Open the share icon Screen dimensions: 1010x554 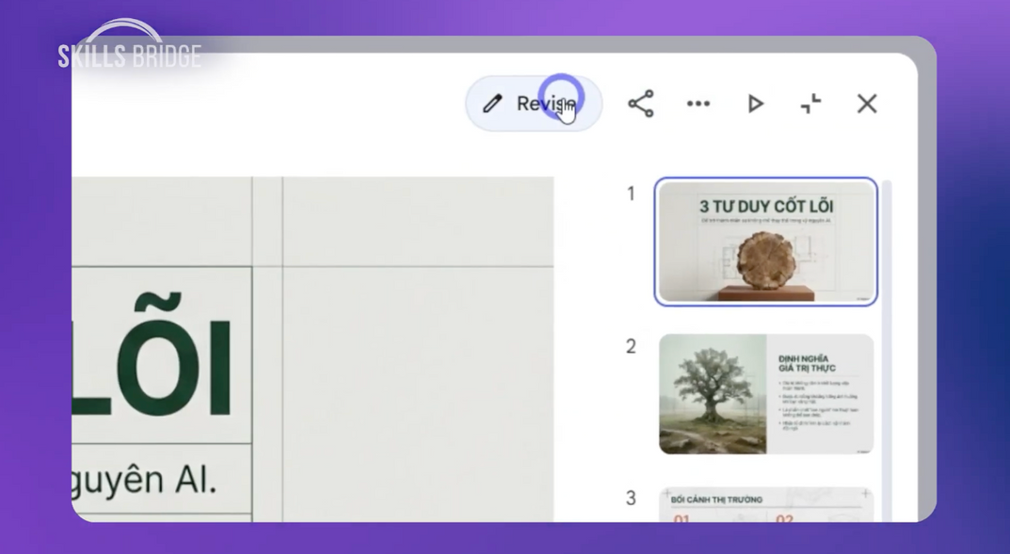[x=641, y=103]
